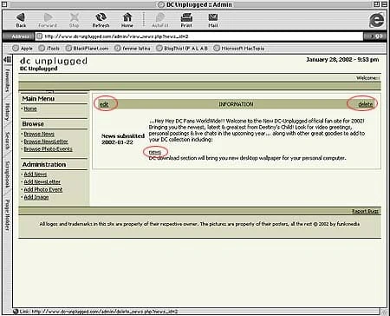Click the edit link in INFORMATION bar
The height and width of the screenshot is (316, 390).
(x=104, y=104)
